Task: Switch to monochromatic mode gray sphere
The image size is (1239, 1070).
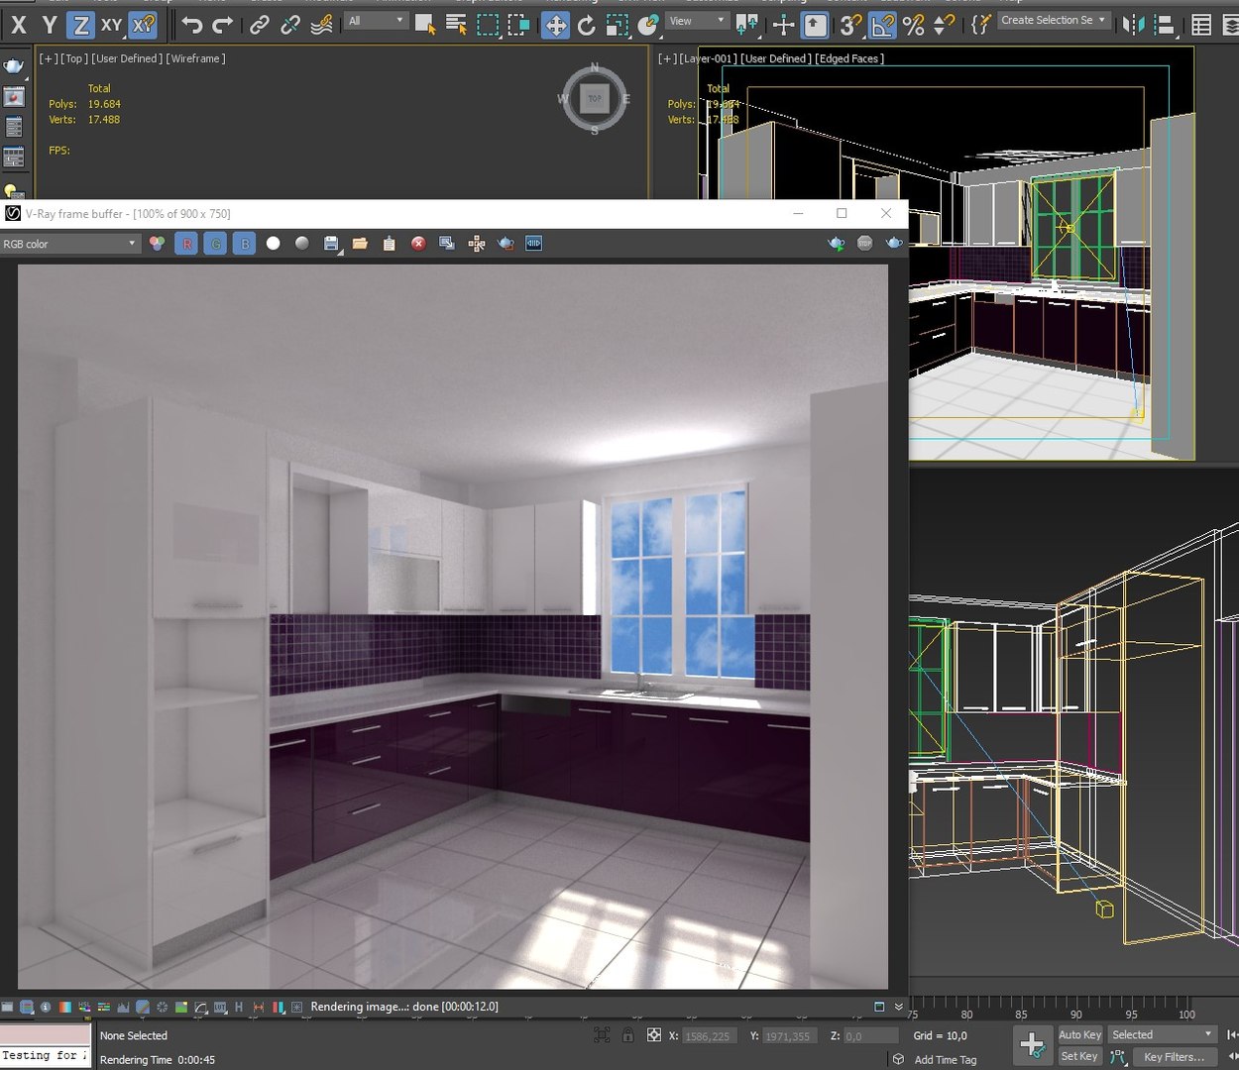Action: point(302,243)
